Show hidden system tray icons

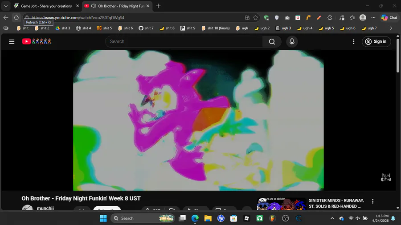tap(332, 218)
